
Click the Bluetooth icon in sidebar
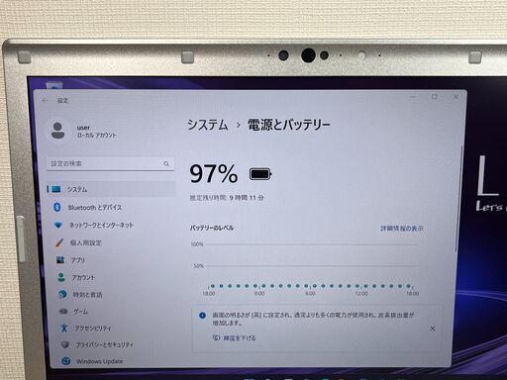(57, 207)
